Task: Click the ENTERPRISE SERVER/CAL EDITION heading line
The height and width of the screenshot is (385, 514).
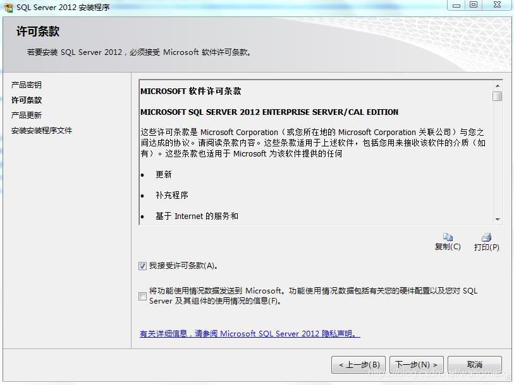Action: coord(269,112)
